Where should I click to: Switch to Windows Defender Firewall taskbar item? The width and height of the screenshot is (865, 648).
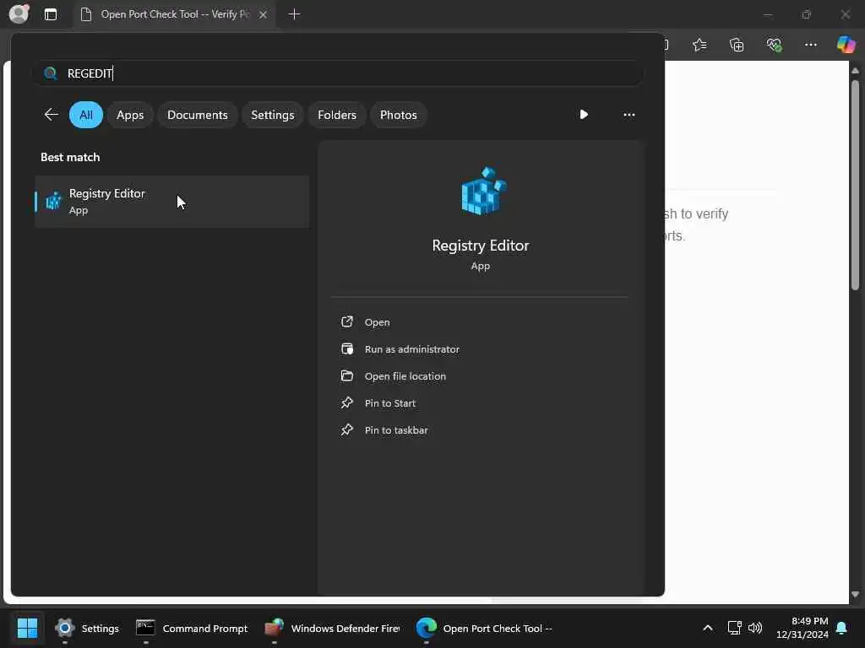click(x=333, y=629)
